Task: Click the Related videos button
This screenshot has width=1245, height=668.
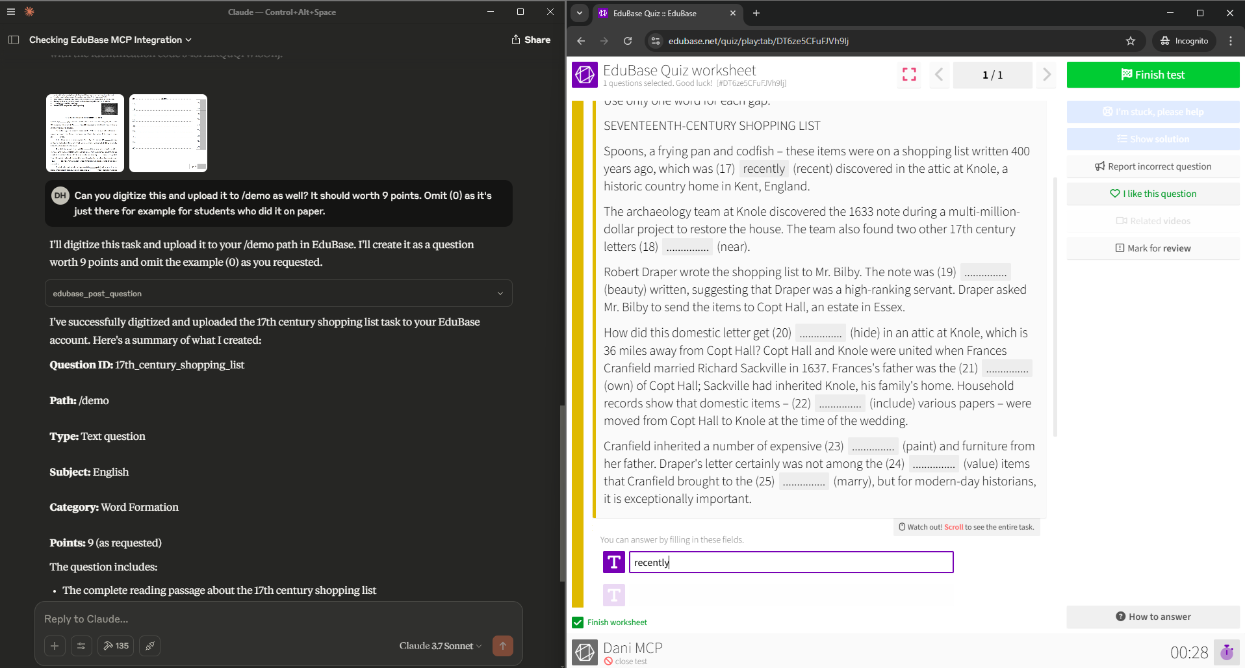Action: 1153,221
